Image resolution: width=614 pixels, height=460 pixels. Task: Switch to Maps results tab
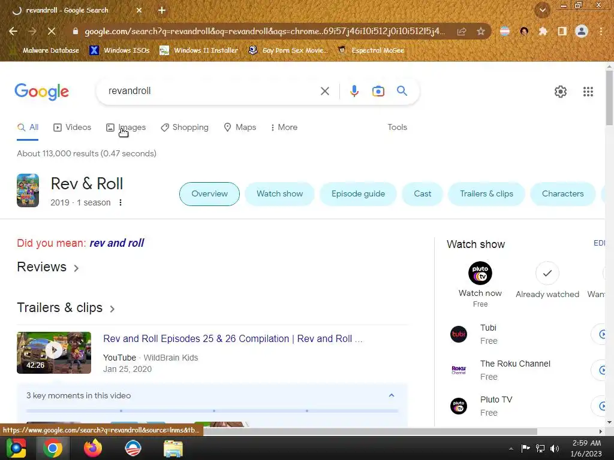coord(240,127)
